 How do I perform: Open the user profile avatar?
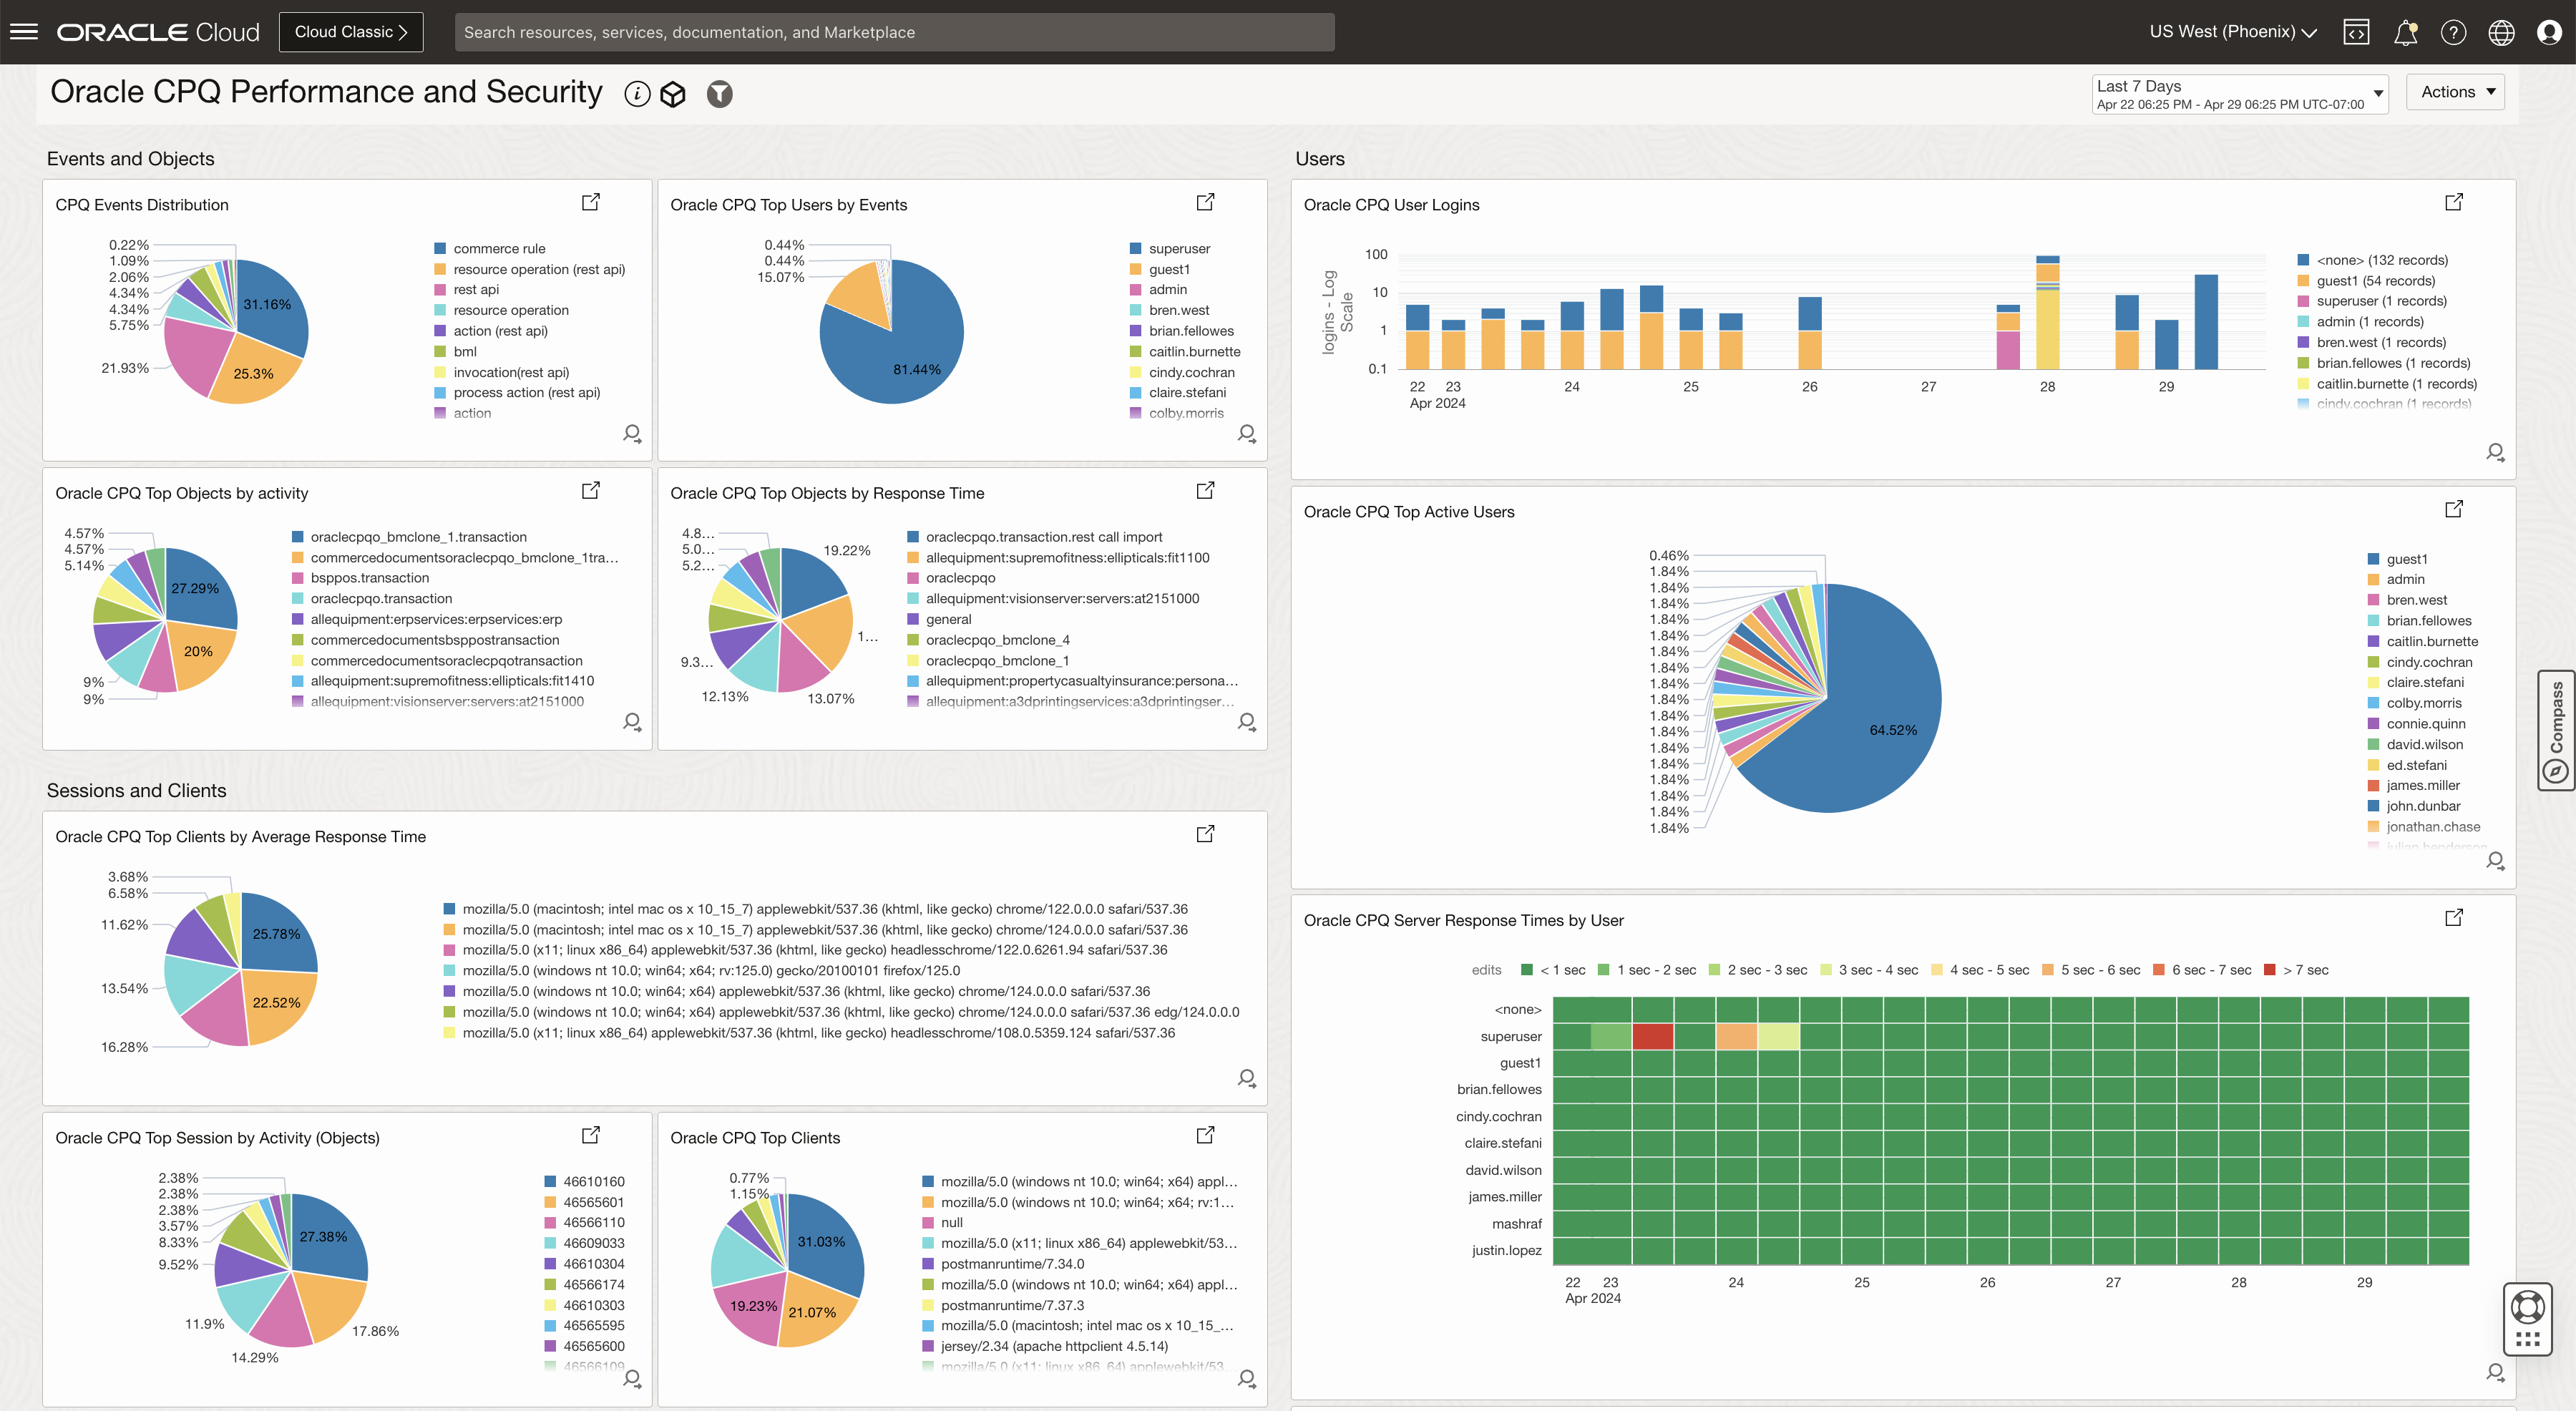pyautogui.click(x=2549, y=32)
